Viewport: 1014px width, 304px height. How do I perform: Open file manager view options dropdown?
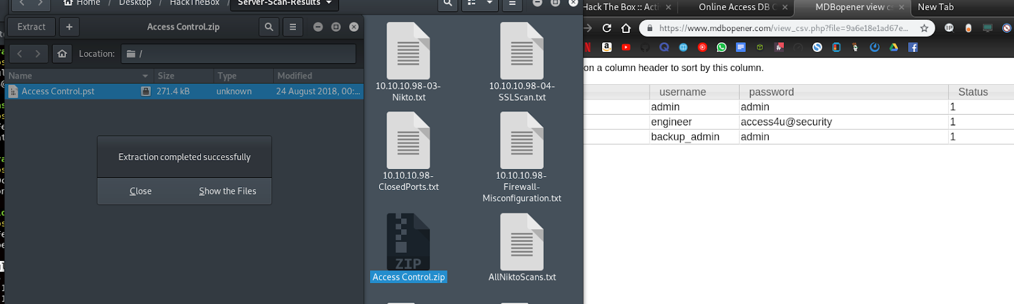pos(489,3)
